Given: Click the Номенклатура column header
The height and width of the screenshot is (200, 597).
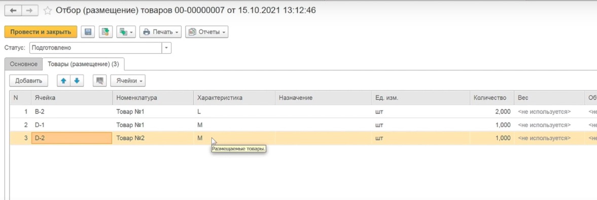Looking at the screenshot, I should pos(153,98).
